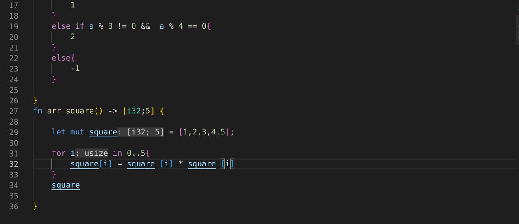Viewport: 519px width, 224px height.
Task: Click line number 34 in the gutter
Action: pos(13,186)
